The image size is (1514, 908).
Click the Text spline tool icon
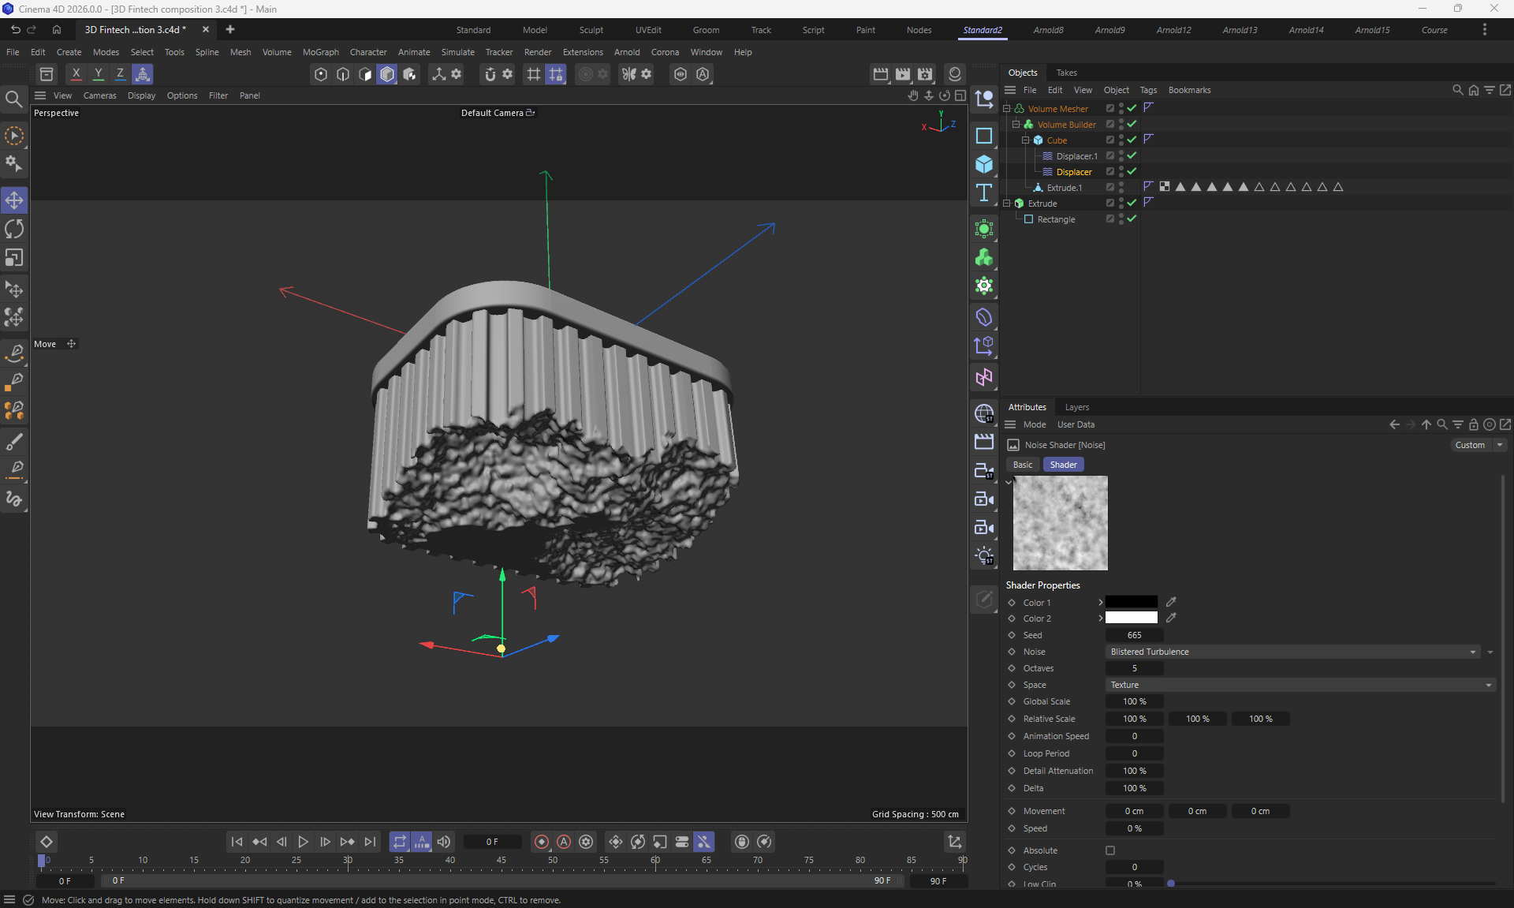(x=984, y=193)
